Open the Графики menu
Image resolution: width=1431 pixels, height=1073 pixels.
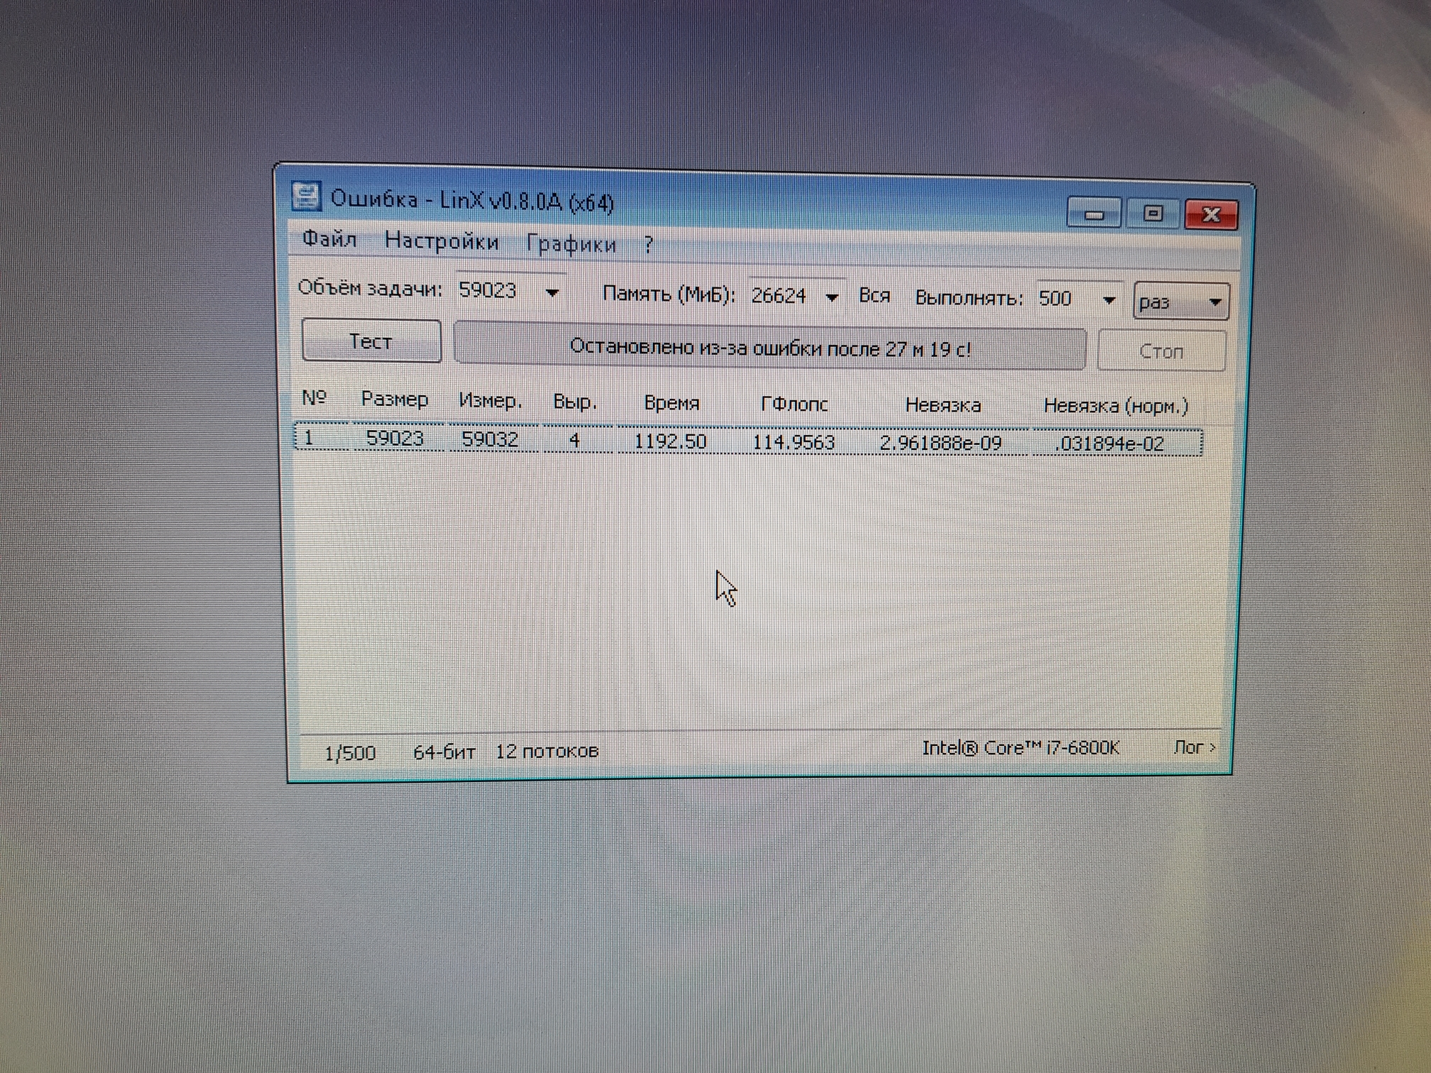click(x=571, y=244)
